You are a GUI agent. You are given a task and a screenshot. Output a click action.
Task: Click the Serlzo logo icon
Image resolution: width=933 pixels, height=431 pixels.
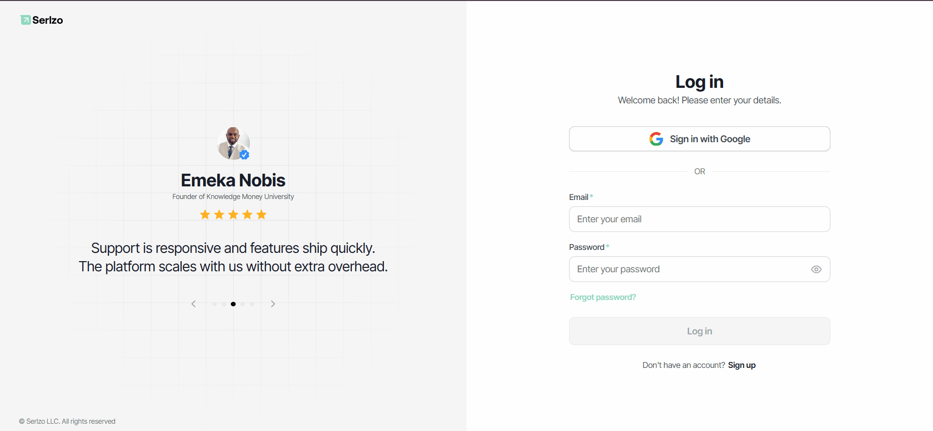pos(25,20)
